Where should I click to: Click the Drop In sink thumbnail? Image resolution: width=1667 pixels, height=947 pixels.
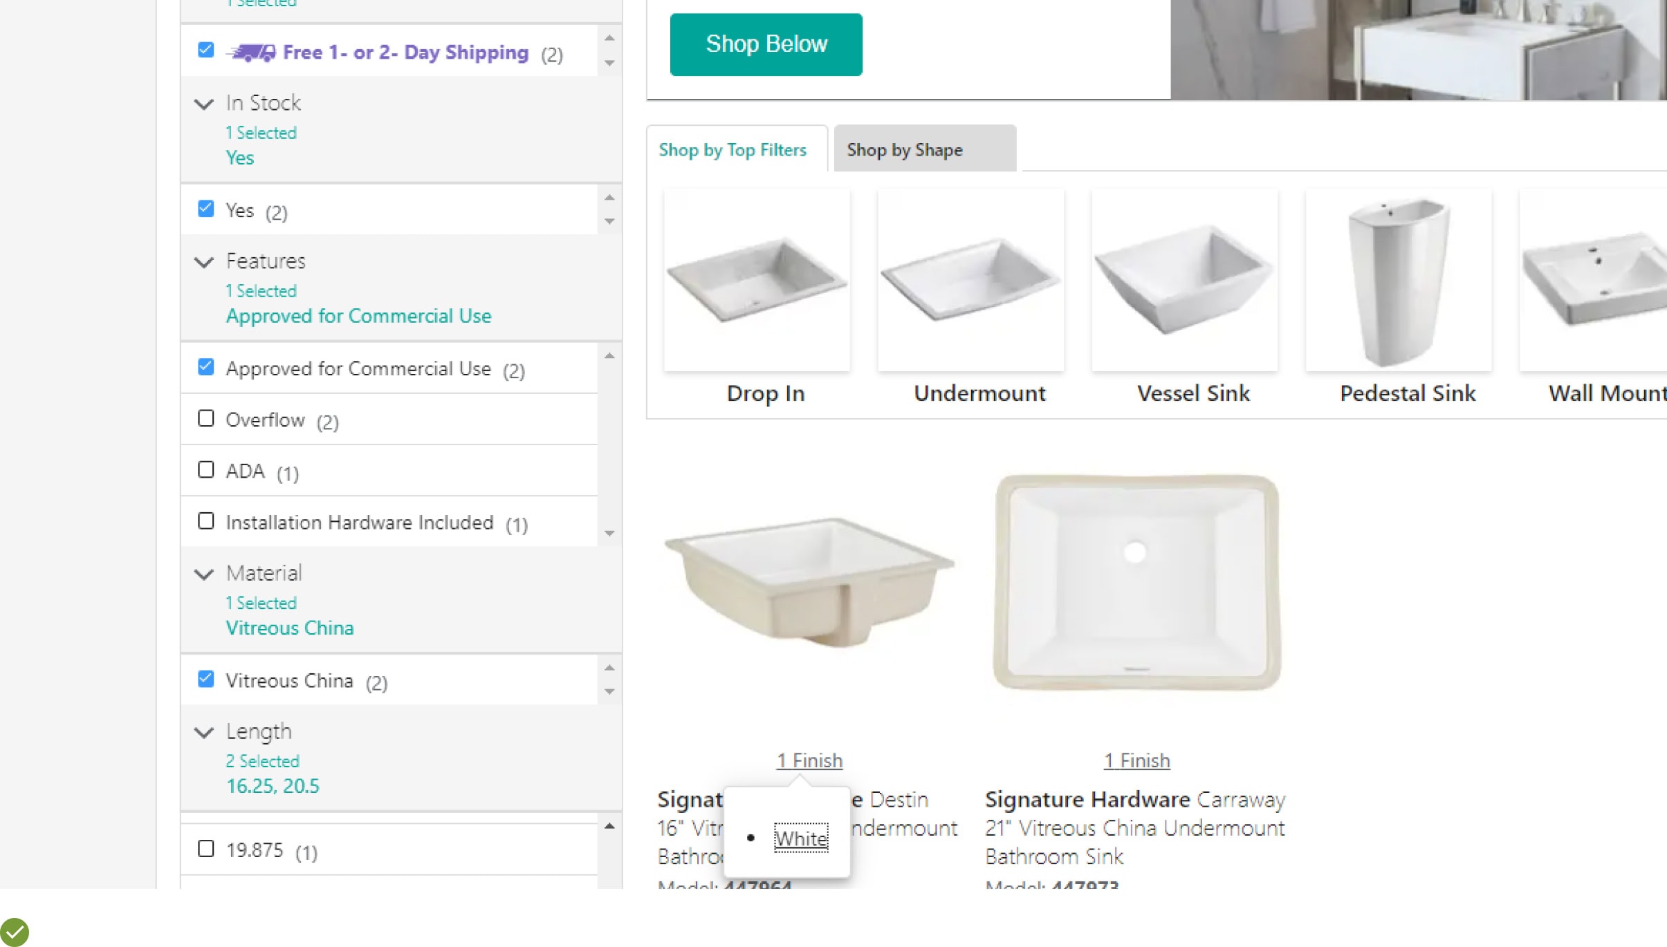coord(757,280)
